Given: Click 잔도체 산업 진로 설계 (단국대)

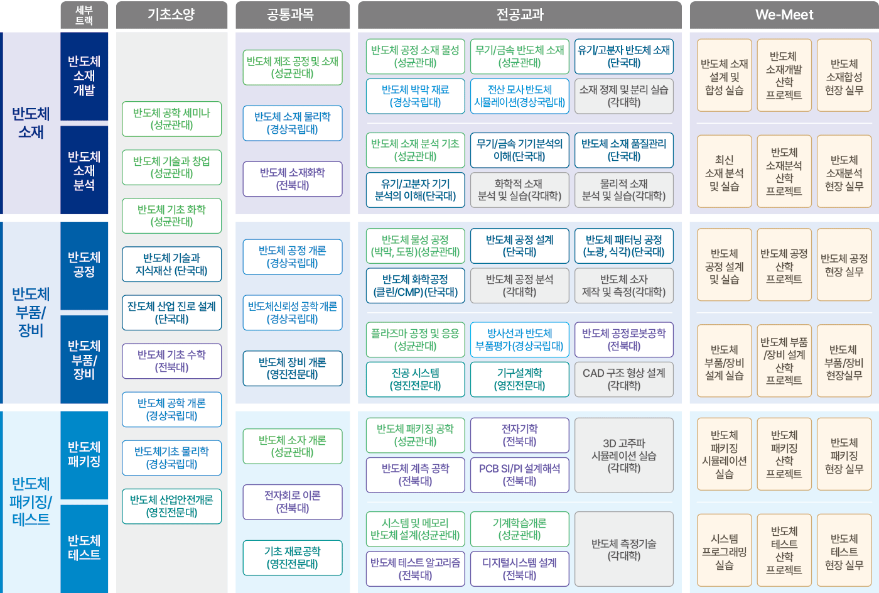Looking at the screenshot, I should click(172, 312).
